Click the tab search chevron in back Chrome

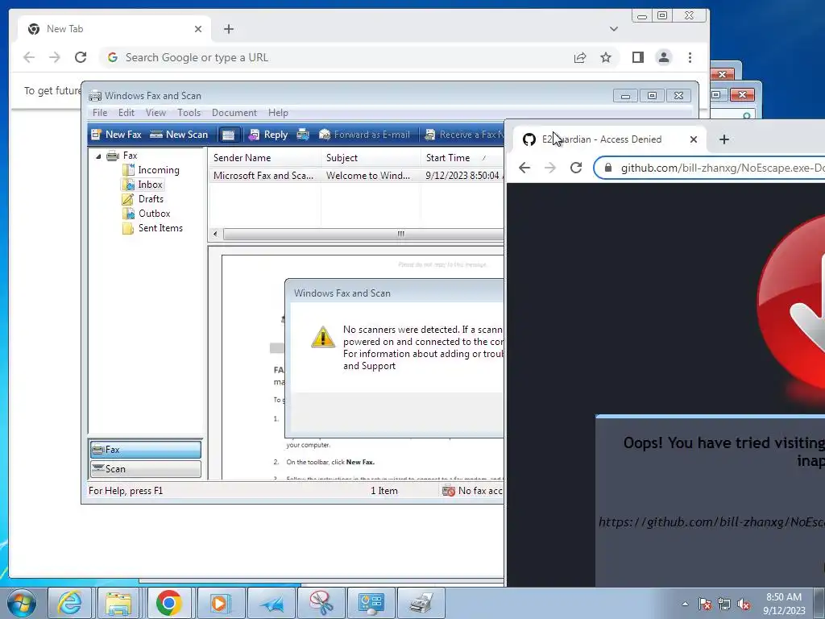tap(613, 29)
